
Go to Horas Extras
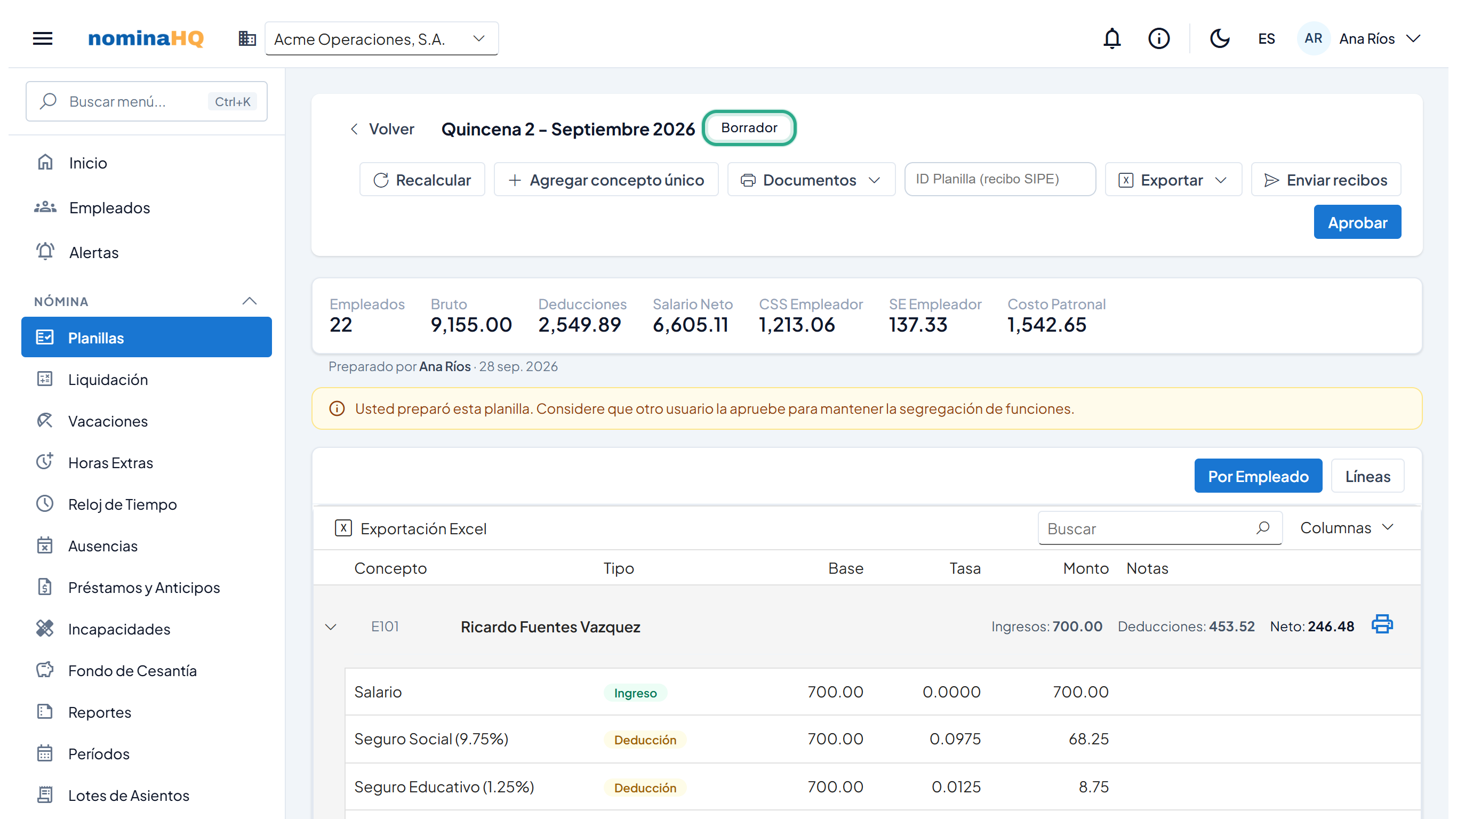point(147,463)
